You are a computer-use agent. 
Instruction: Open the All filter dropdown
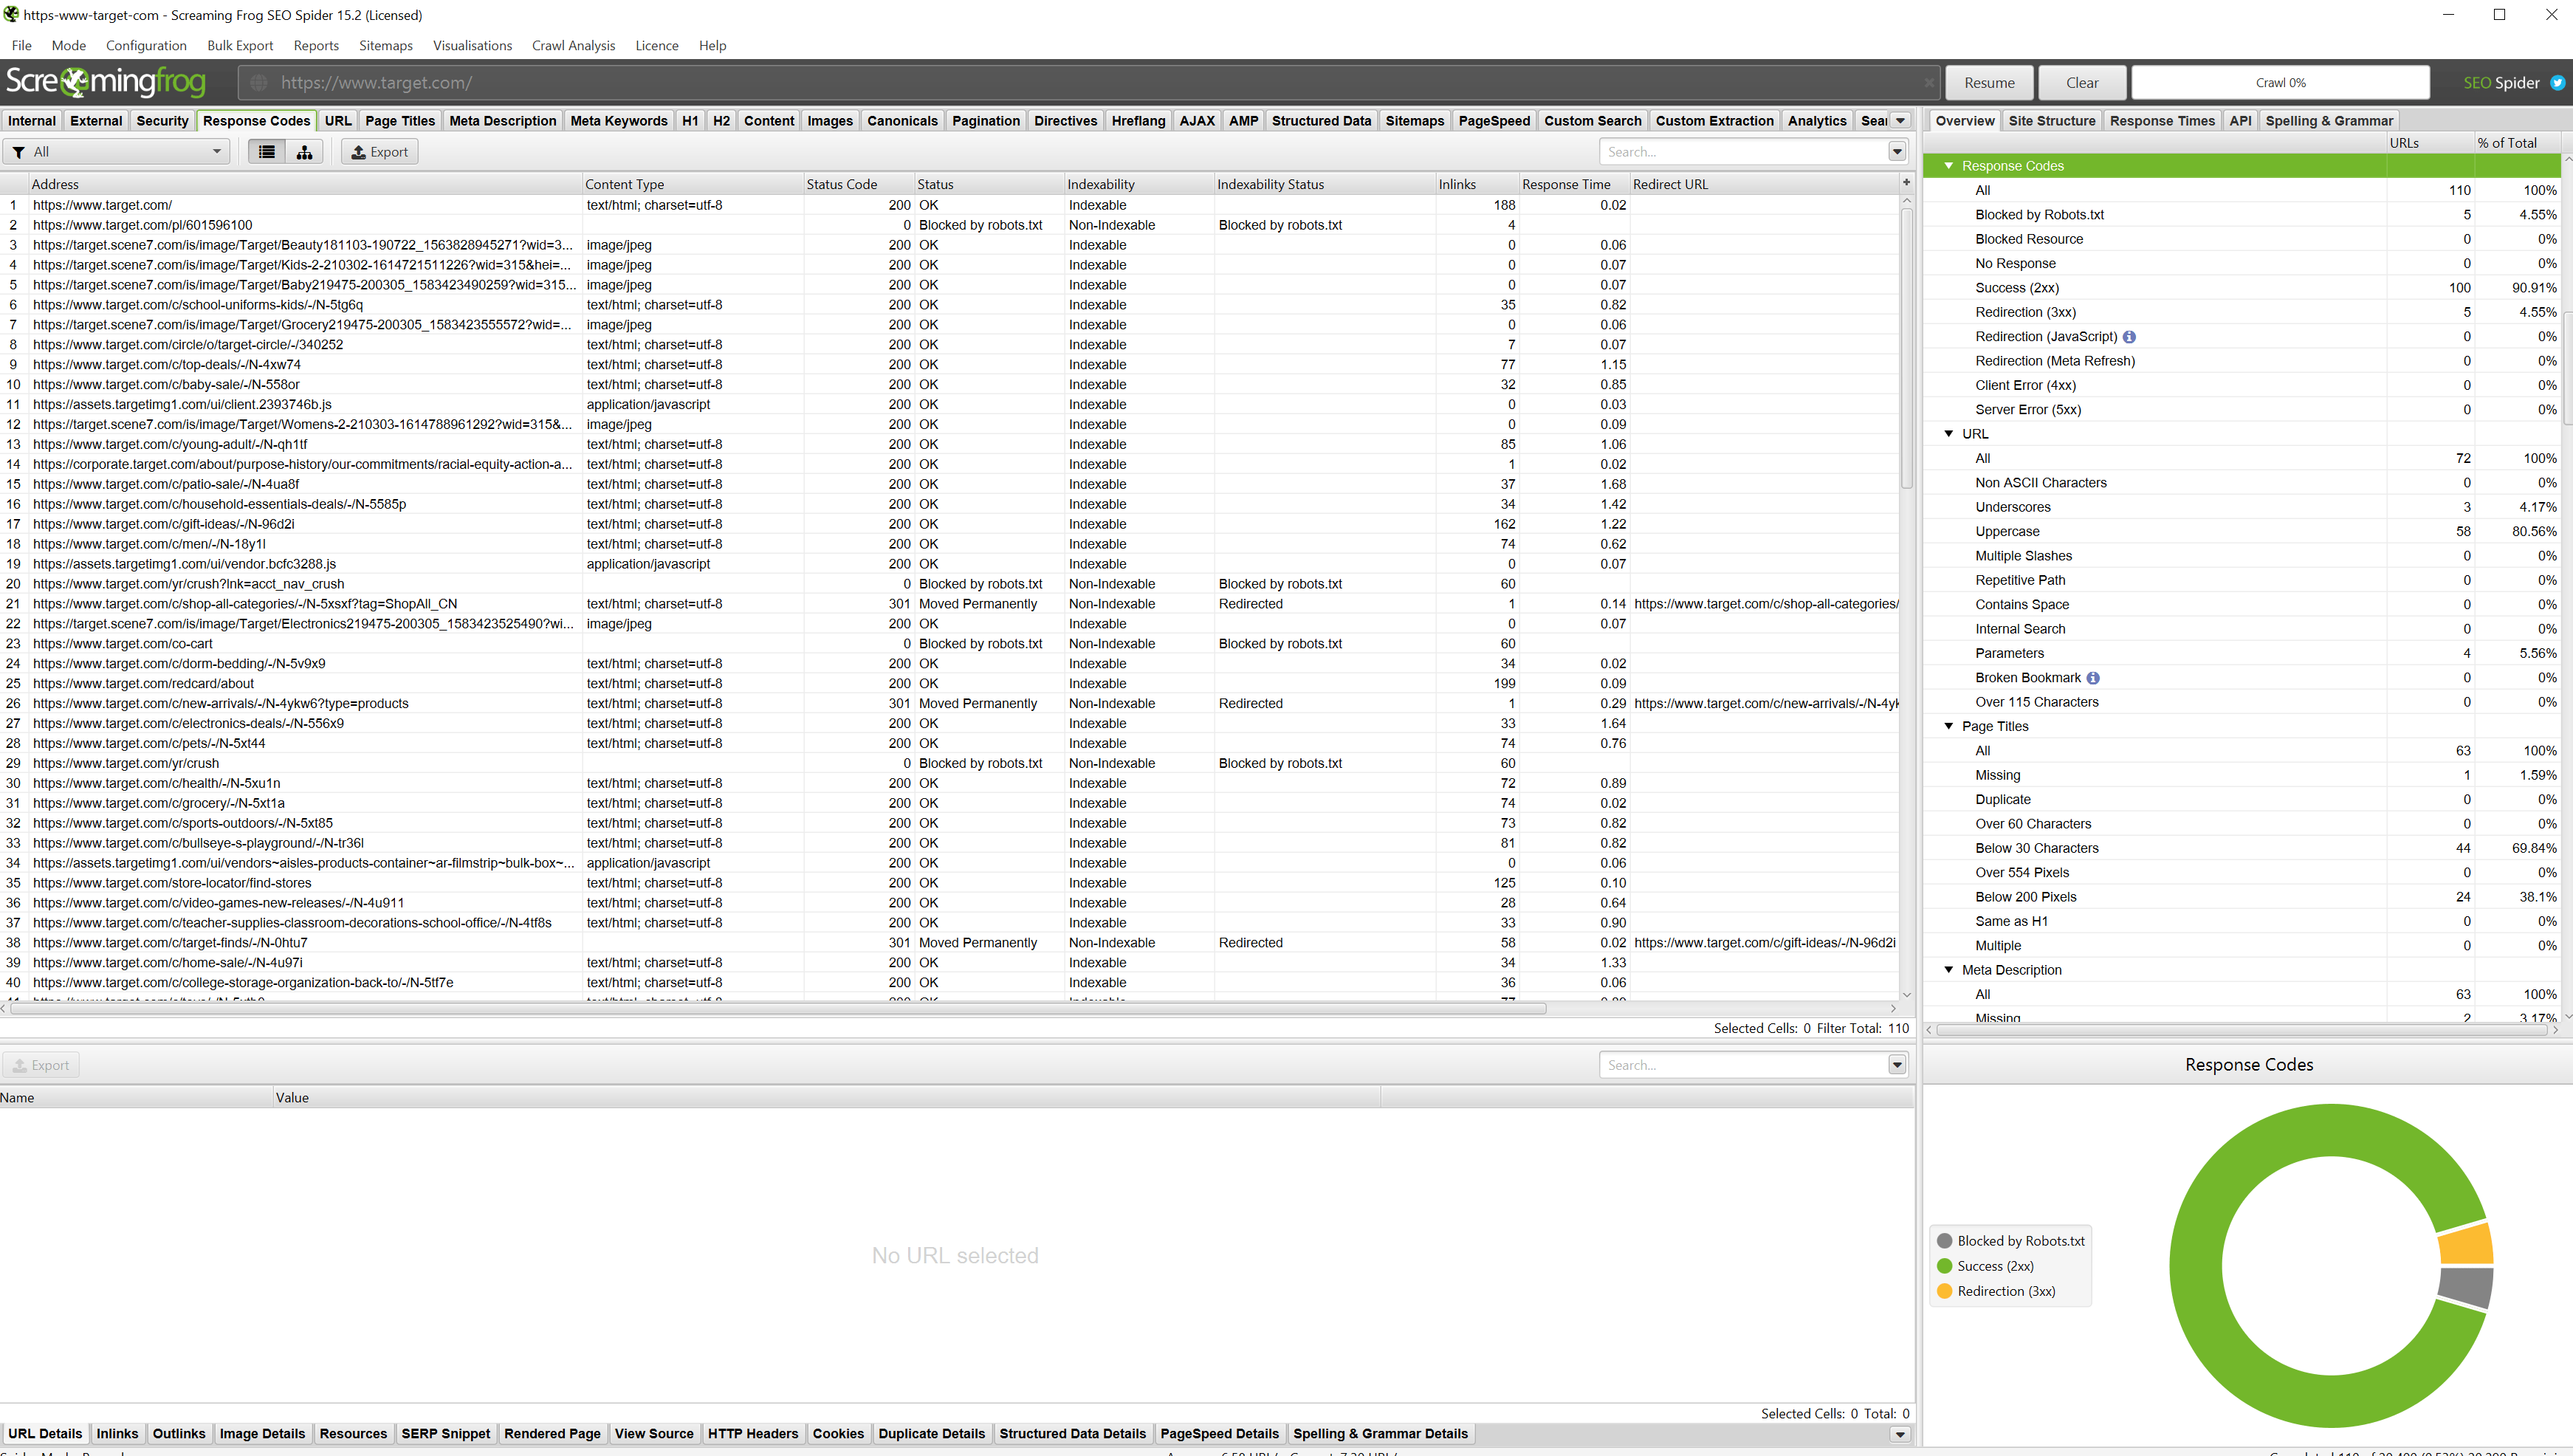(117, 152)
